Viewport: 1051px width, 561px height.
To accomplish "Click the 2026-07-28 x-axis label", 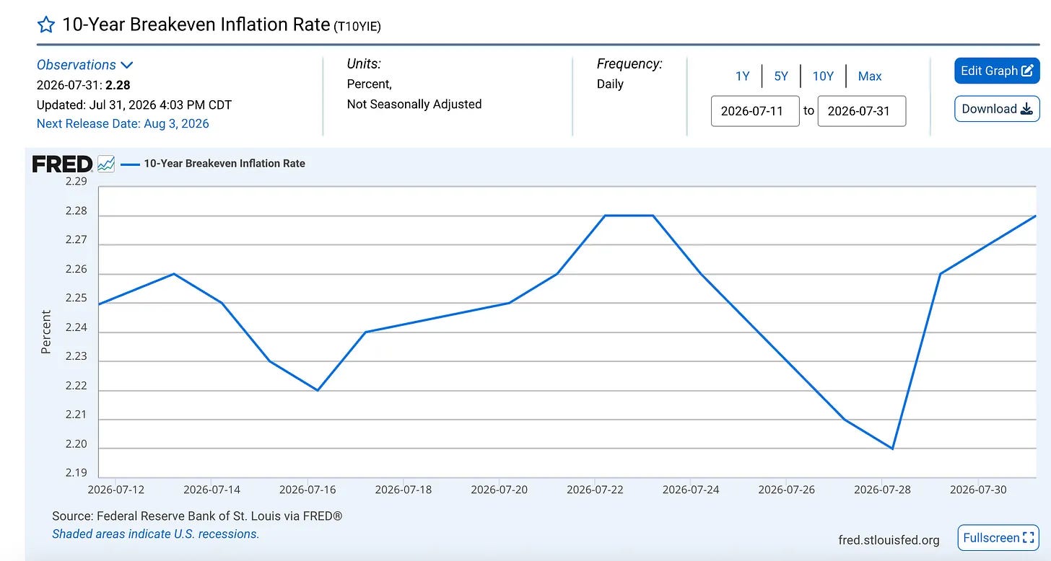I will (882, 490).
